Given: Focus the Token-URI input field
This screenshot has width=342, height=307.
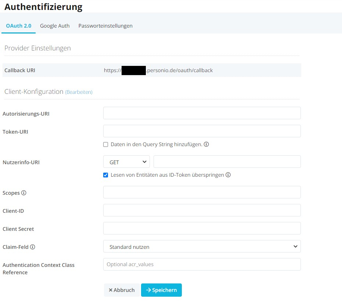Looking at the screenshot, I should [202, 131].
